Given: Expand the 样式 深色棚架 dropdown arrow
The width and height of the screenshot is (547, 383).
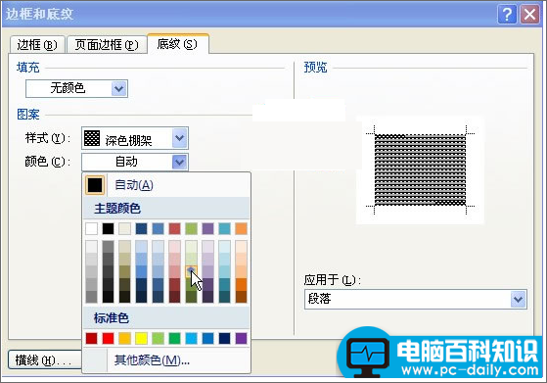Looking at the screenshot, I should pos(180,138).
